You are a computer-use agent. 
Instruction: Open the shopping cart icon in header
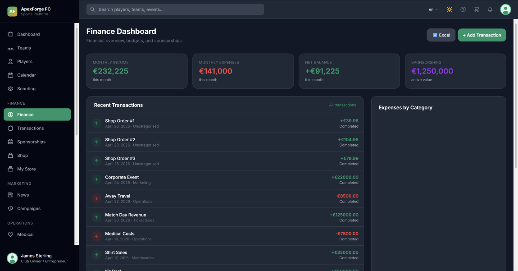pos(477,9)
